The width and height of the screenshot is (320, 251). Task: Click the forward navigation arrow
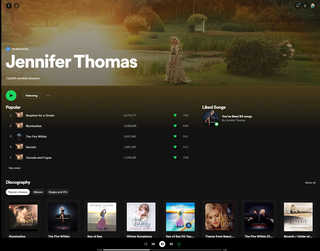[16, 6]
